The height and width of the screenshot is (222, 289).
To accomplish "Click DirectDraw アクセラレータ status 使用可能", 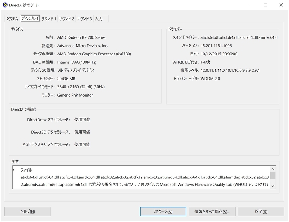I will pyautogui.click(x=82, y=120).
